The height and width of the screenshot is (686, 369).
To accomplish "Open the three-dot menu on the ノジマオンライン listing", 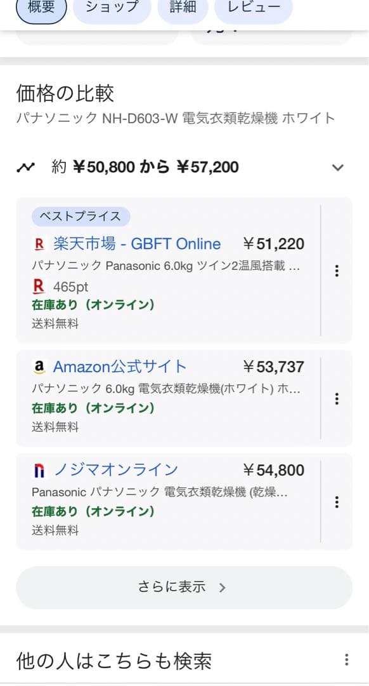I will pyautogui.click(x=337, y=502).
